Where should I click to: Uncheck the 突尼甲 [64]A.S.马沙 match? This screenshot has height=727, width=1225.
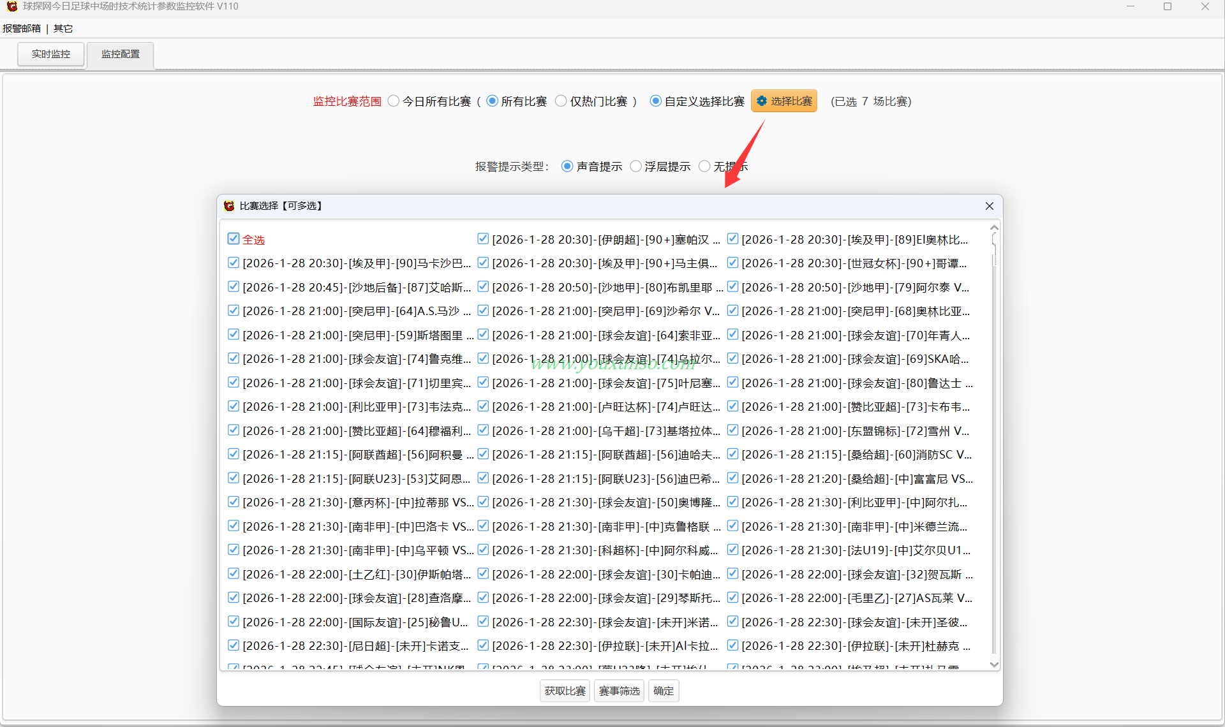(234, 311)
